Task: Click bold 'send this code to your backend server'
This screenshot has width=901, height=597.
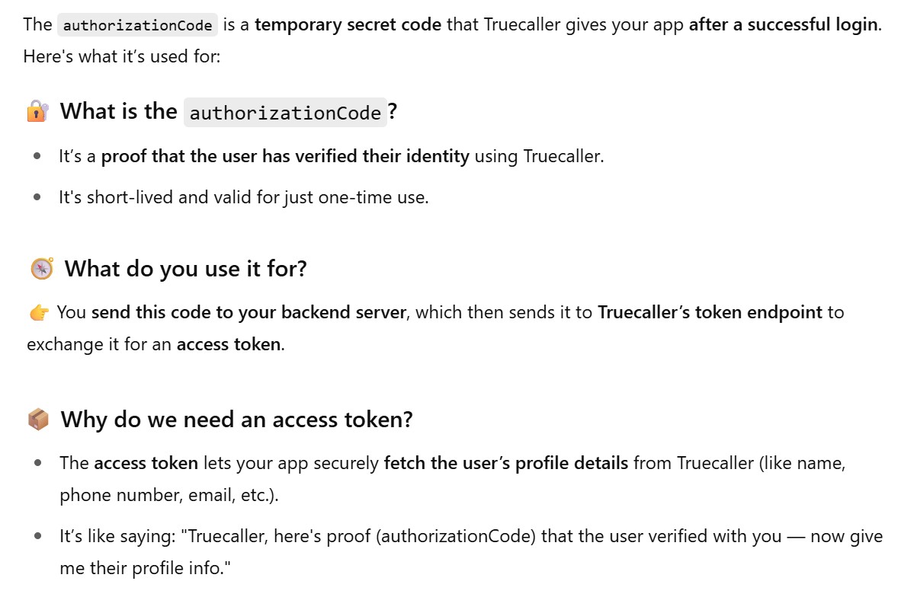Action: pyautogui.click(x=248, y=312)
